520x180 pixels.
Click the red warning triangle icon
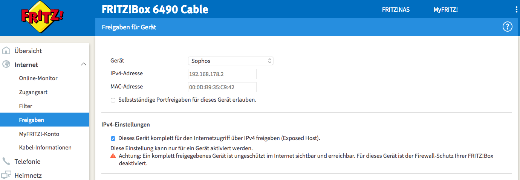(113, 156)
